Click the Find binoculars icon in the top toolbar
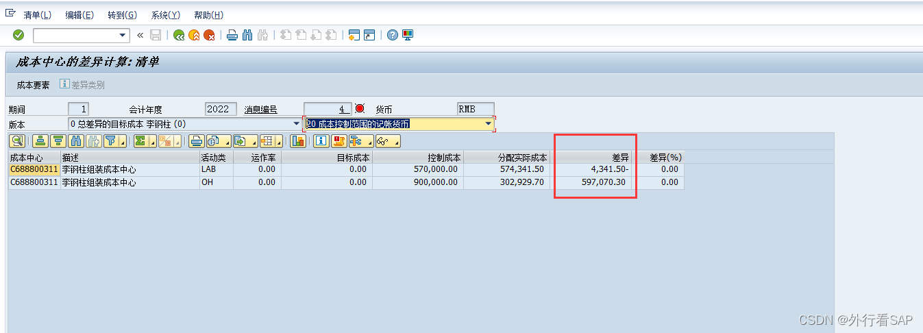The width and height of the screenshot is (923, 333). [247, 35]
